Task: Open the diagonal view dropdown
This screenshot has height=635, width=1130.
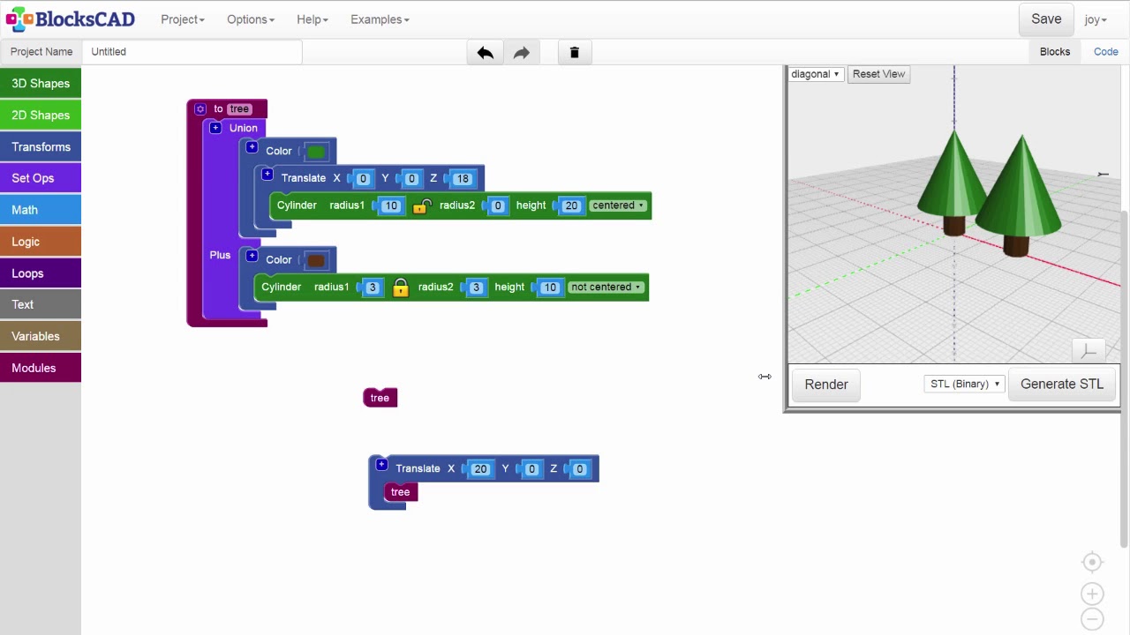Action: (816, 74)
